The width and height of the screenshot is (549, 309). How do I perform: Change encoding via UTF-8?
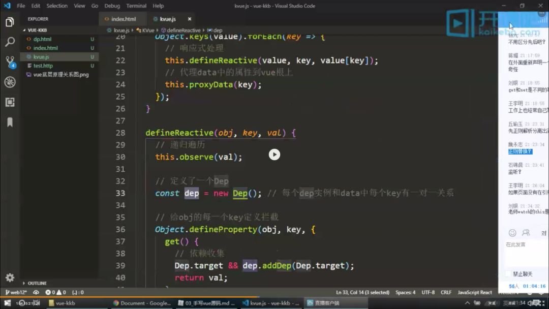pos(428,292)
